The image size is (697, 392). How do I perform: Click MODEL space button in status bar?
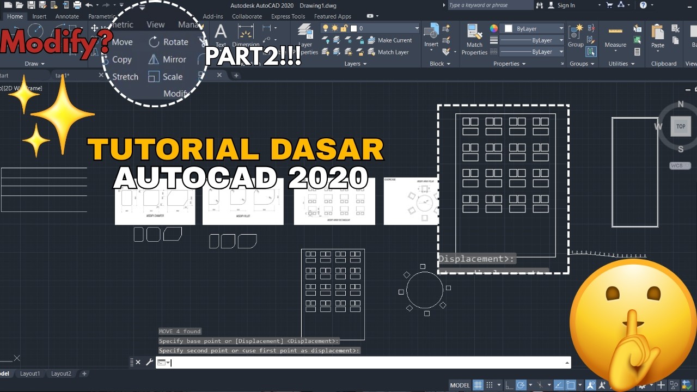click(460, 385)
